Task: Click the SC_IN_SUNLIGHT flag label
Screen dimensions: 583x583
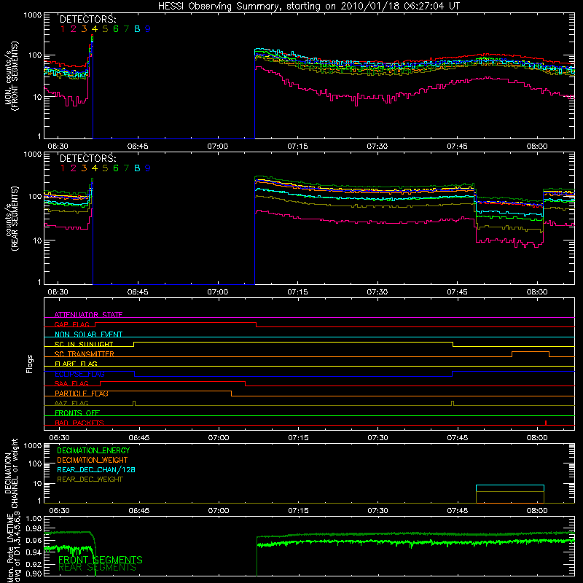Action: click(x=84, y=344)
